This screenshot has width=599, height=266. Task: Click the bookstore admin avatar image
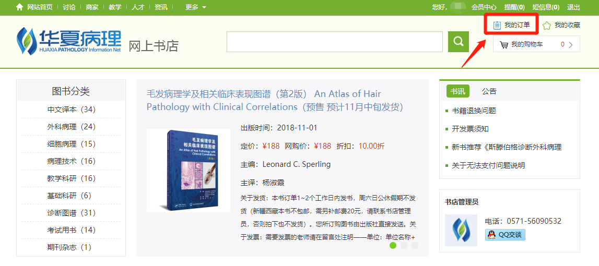[x=461, y=230]
